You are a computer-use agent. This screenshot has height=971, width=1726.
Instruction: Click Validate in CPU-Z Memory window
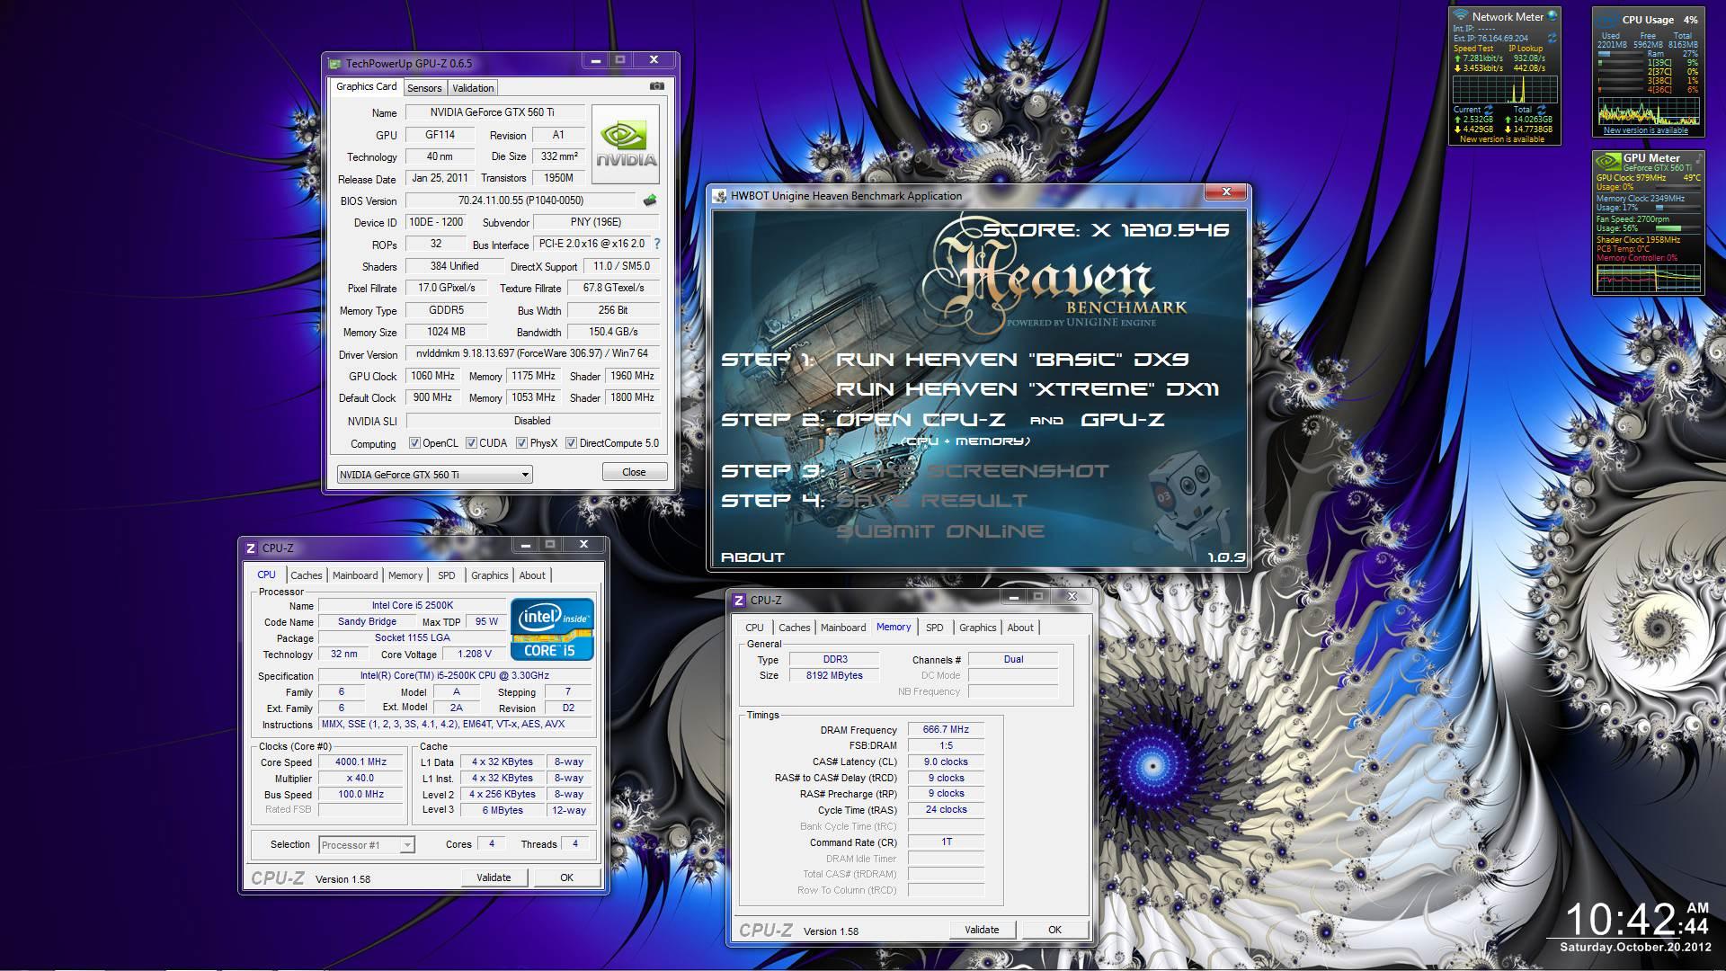click(x=982, y=930)
